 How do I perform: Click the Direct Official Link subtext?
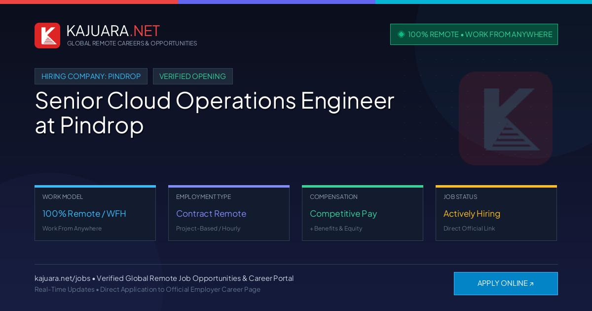(x=469, y=229)
